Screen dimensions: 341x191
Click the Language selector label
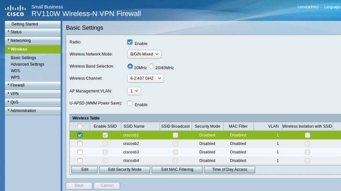point(332,7)
